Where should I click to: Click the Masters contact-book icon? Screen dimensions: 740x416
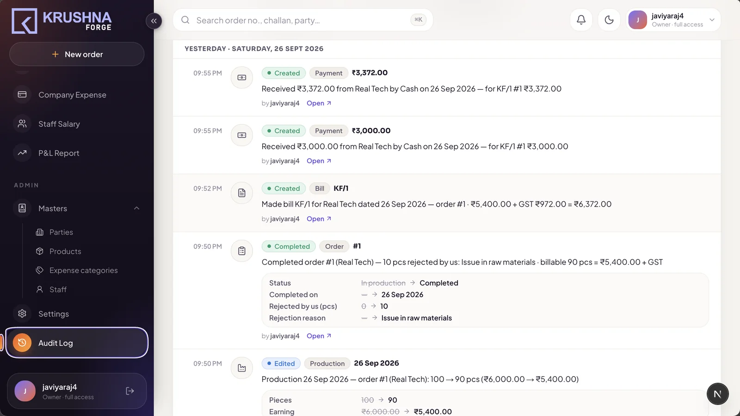point(22,208)
